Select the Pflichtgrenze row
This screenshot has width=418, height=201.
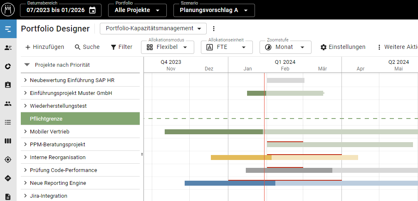(80, 119)
